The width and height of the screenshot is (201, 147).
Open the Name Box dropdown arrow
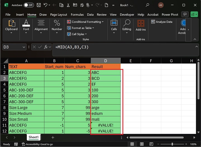pyautogui.click(x=24, y=47)
